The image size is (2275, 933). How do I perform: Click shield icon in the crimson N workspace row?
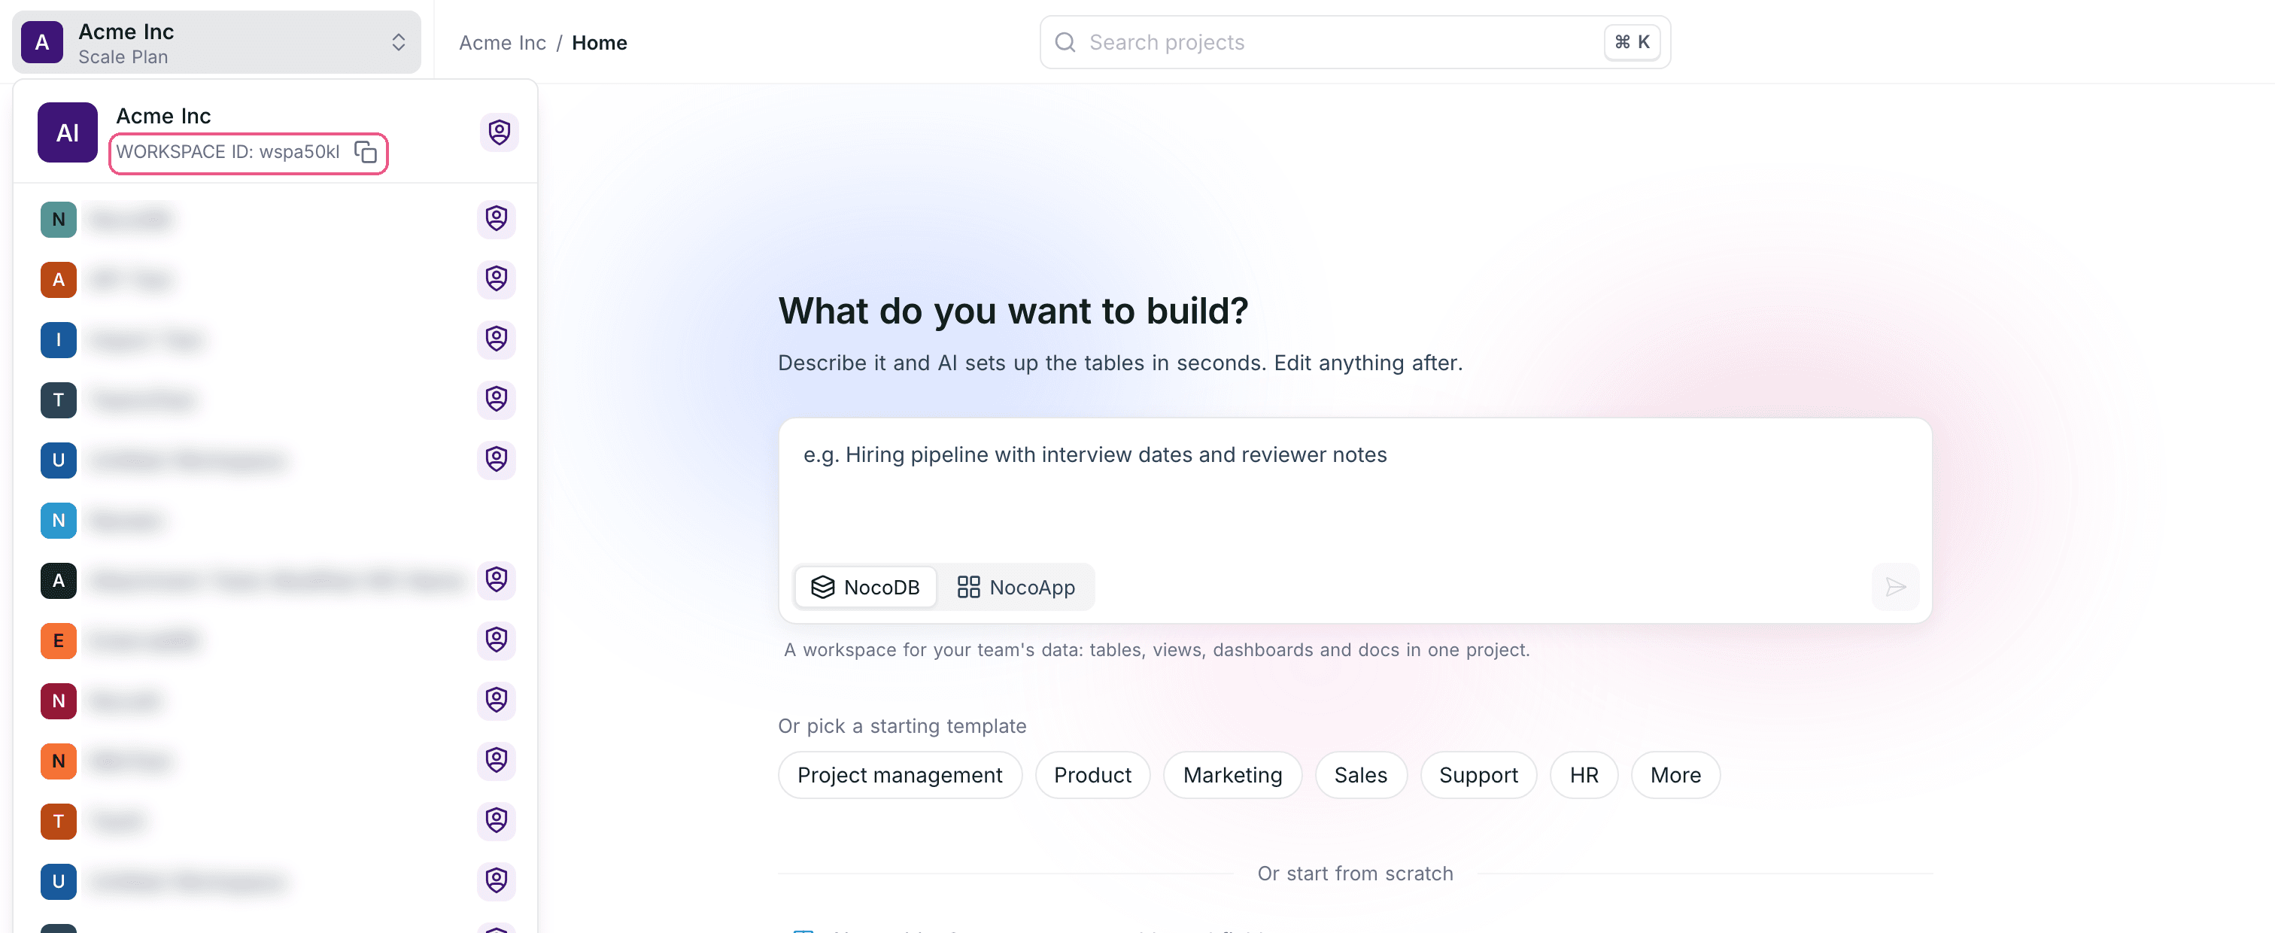[497, 700]
